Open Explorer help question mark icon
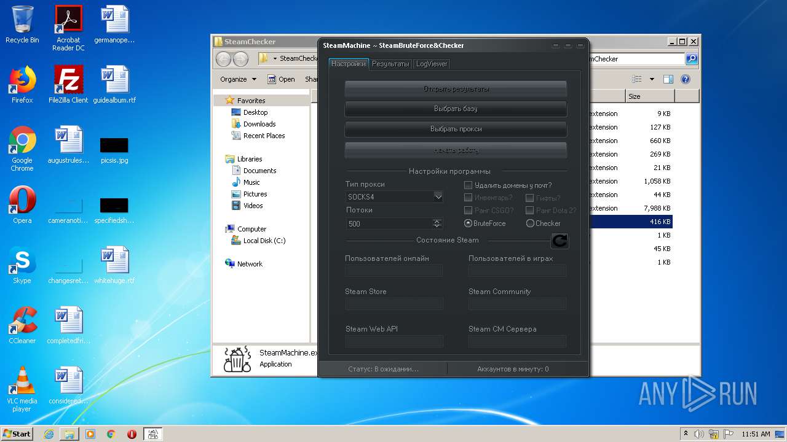The width and height of the screenshot is (787, 442). coord(686,79)
